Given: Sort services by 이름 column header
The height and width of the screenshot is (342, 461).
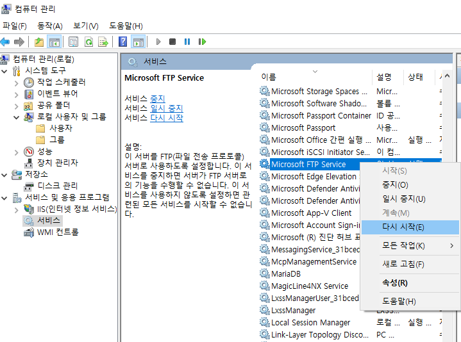Looking at the screenshot, I should pyautogui.click(x=315, y=77).
